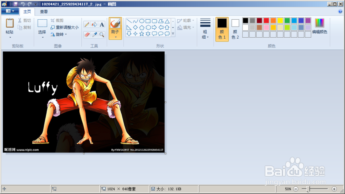Click the zoom slider handle
This screenshot has height=194, width=345.
point(308,189)
